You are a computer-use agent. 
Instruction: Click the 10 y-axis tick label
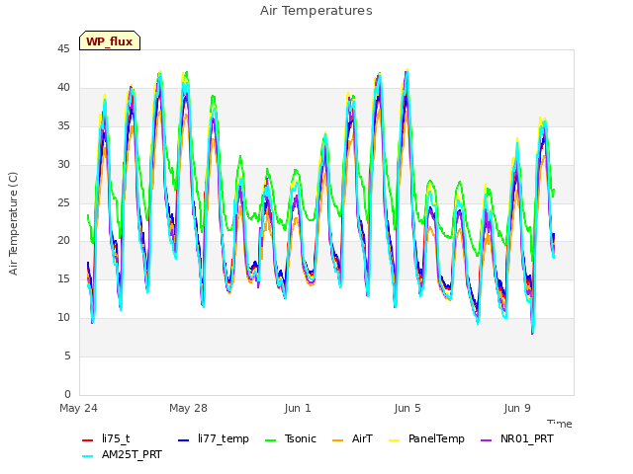63,318
